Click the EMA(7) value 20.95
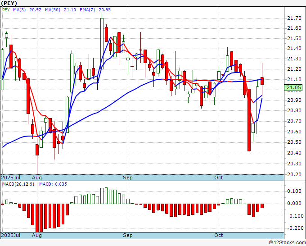This screenshot has width=306, height=246. tap(104, 10)
